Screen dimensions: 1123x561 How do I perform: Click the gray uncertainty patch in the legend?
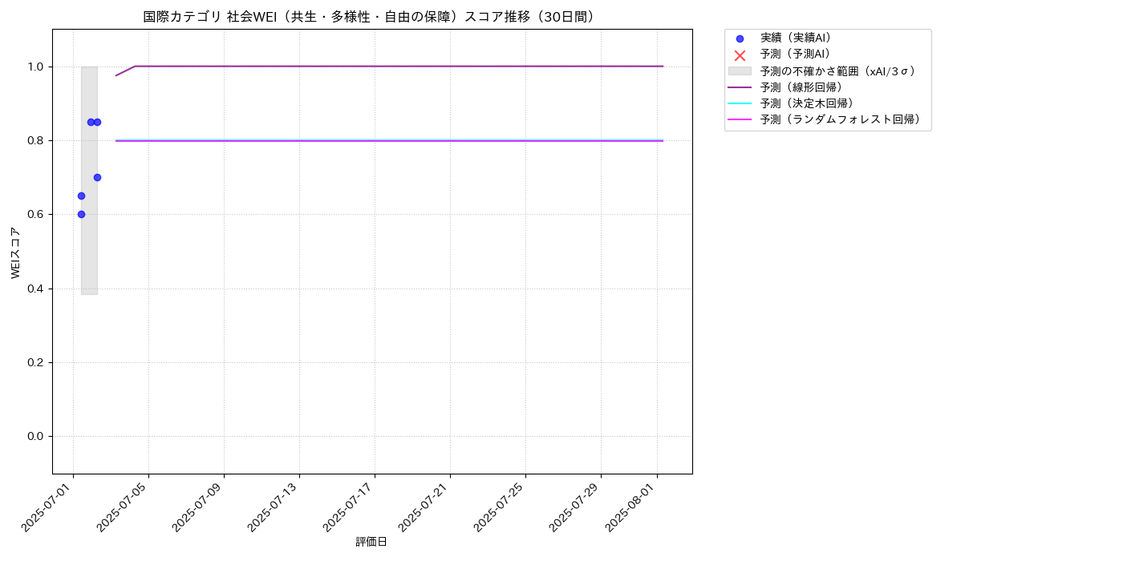(740, 71)
